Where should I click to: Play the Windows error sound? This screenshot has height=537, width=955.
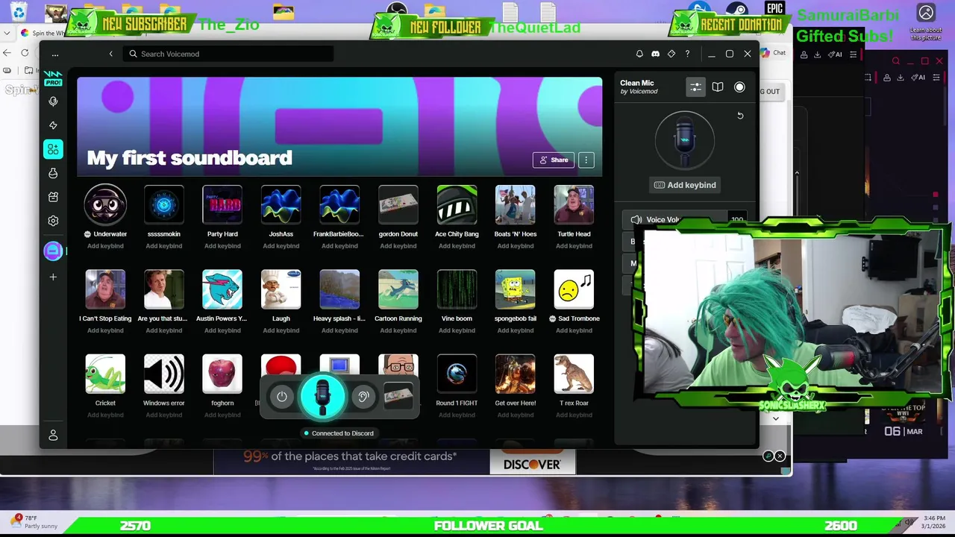pos(164,374)
